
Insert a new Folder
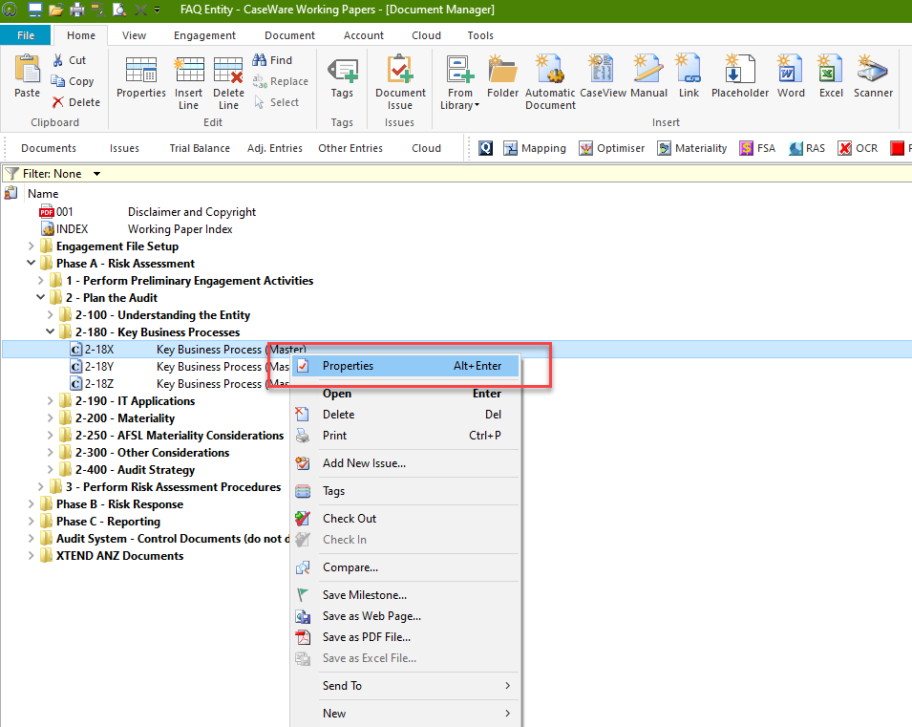[502, 76]
